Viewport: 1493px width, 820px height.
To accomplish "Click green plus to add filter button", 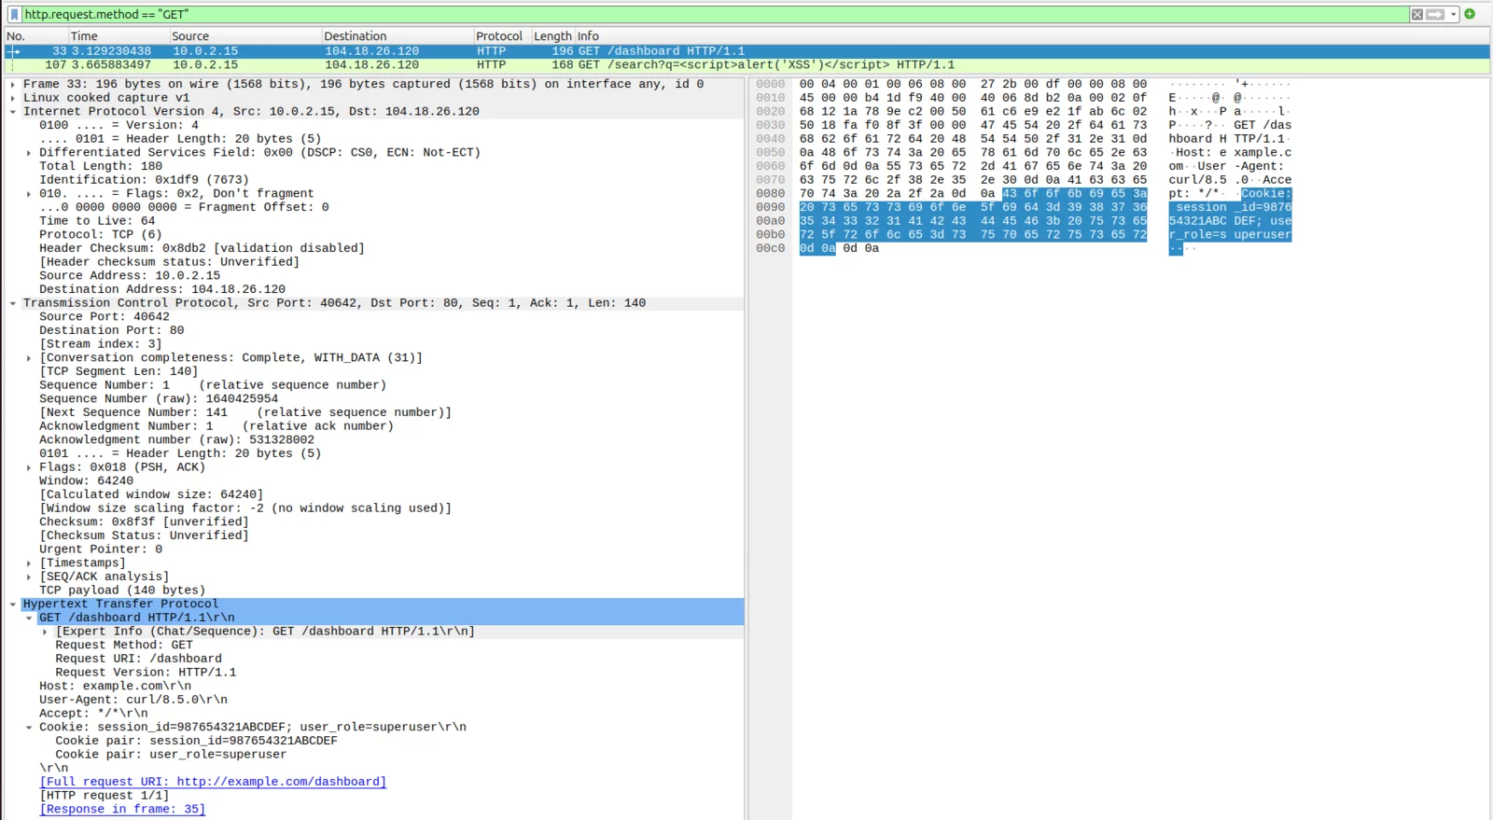I will pyautogui.click(x=1470, y=14).
